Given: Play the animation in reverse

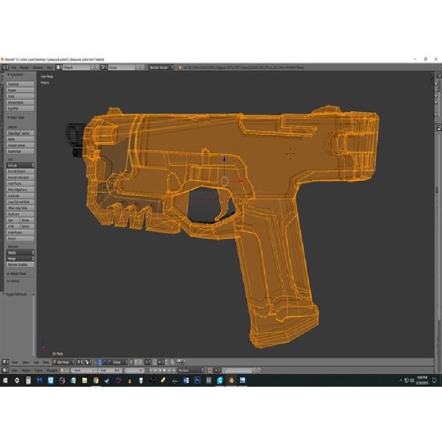Looking at the screenshot, I should (x=160, y=370).
